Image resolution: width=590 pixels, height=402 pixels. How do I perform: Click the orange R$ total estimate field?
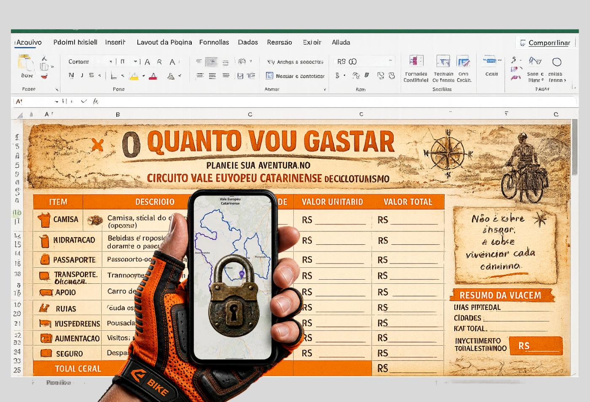(x=536, y=346)
